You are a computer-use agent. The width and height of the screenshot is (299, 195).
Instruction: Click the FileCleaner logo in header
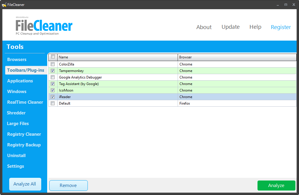pos(44,26)
